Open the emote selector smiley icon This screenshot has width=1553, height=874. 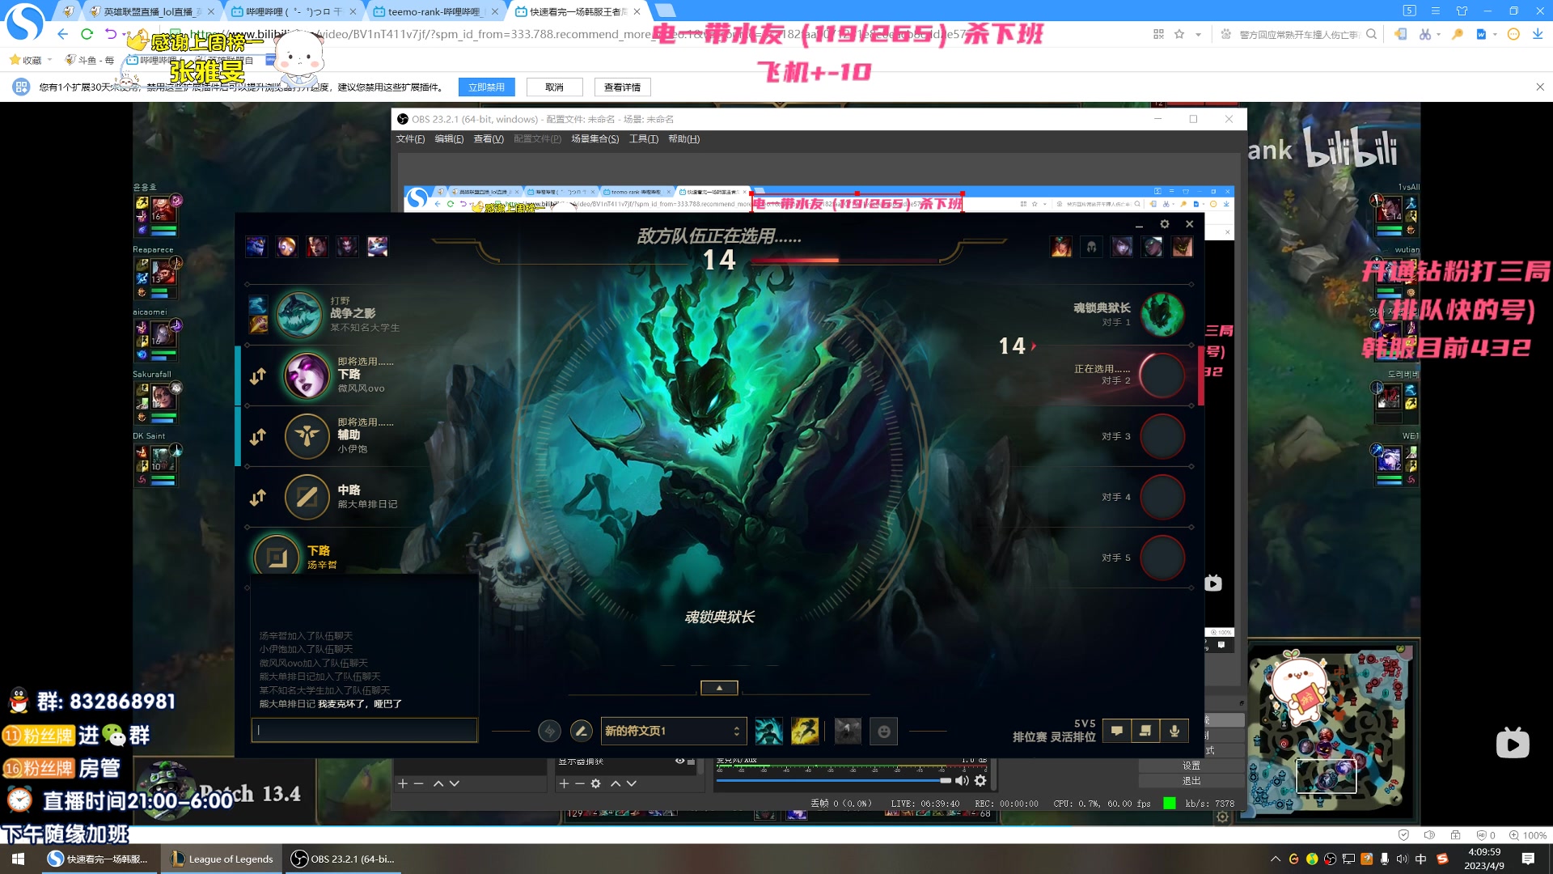pos(884,731)
